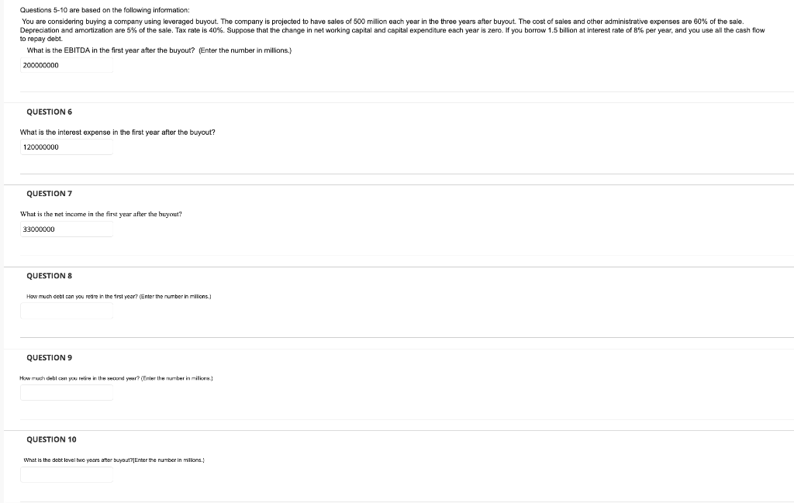The image size is (794, 503).
Task: Select the QUESTION 10 heading
Action: (x=51, y=439)
